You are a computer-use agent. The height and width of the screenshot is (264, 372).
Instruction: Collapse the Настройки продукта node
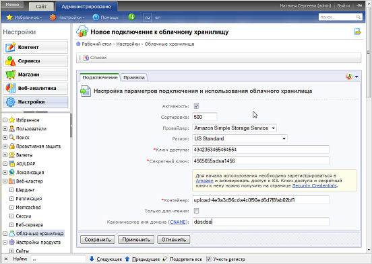point(5,243)
